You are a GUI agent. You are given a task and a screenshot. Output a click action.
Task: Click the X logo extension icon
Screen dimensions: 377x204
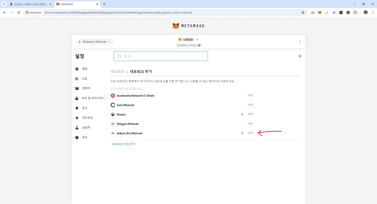[x=348, y=13]
